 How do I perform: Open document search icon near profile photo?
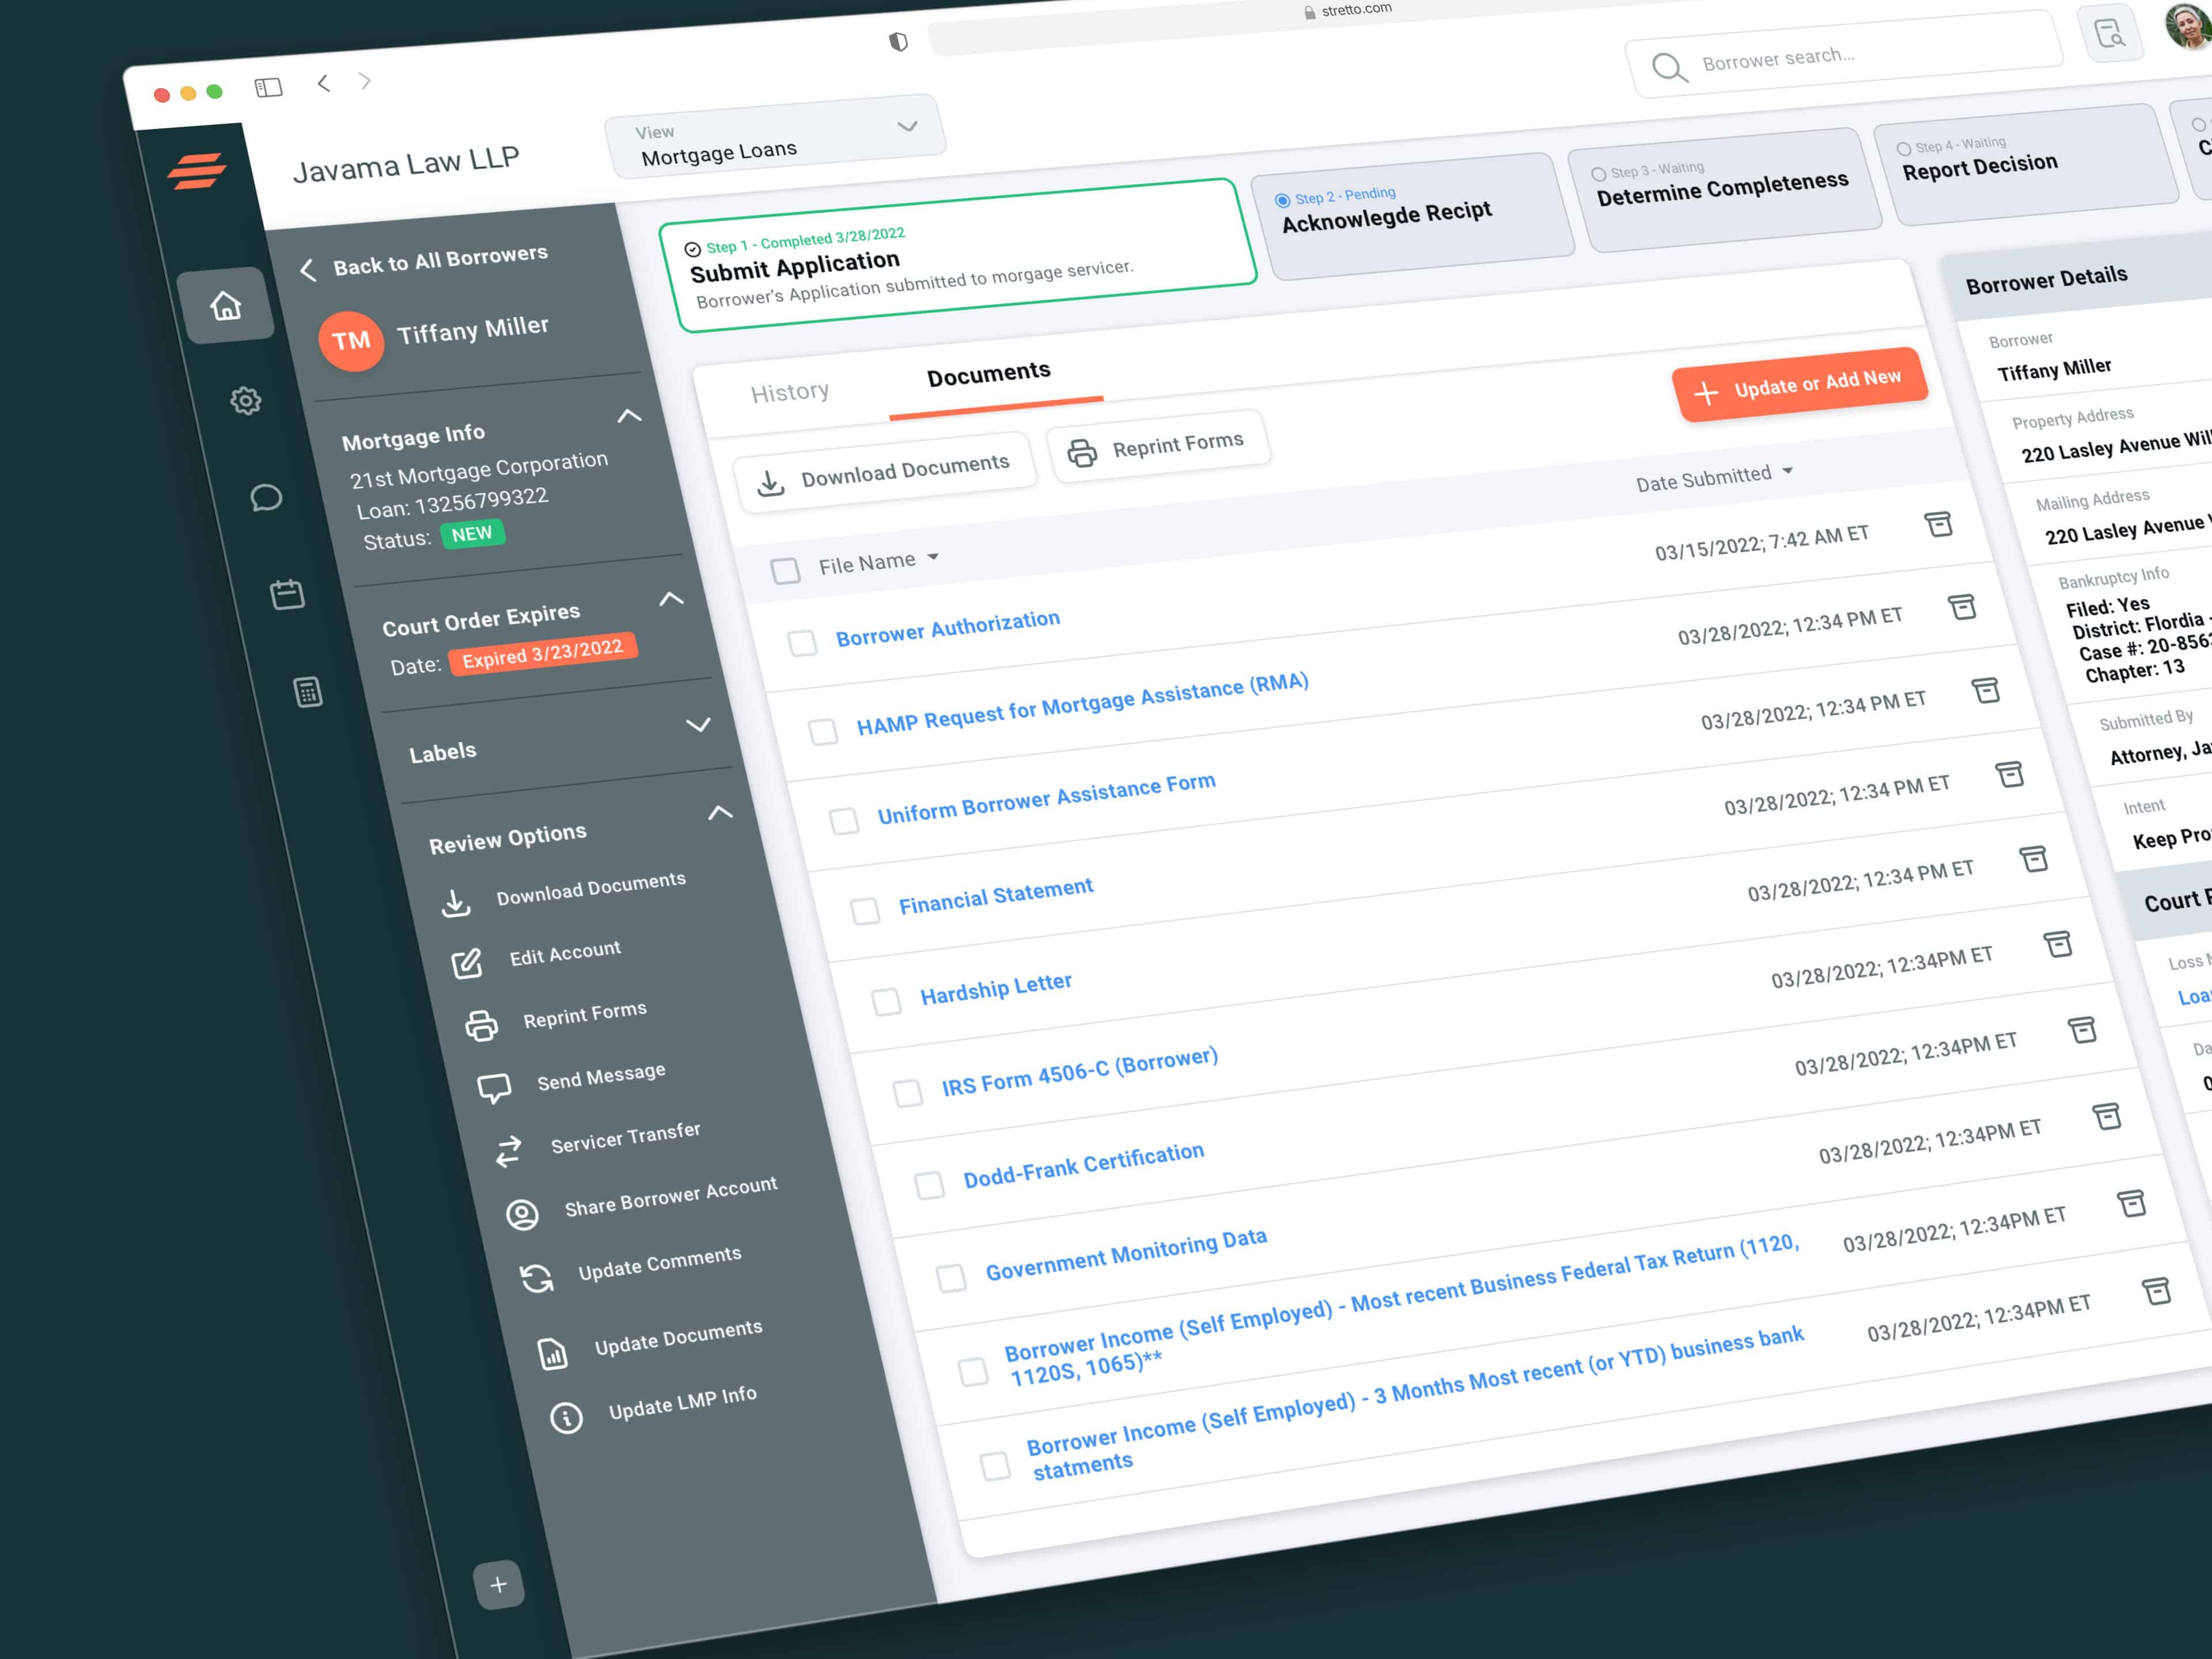point(2110,34)
